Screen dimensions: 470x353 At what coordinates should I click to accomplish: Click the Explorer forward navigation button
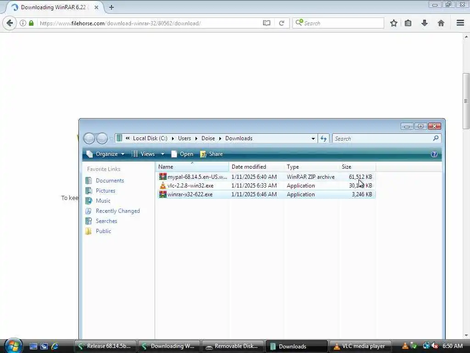point(102,138)
